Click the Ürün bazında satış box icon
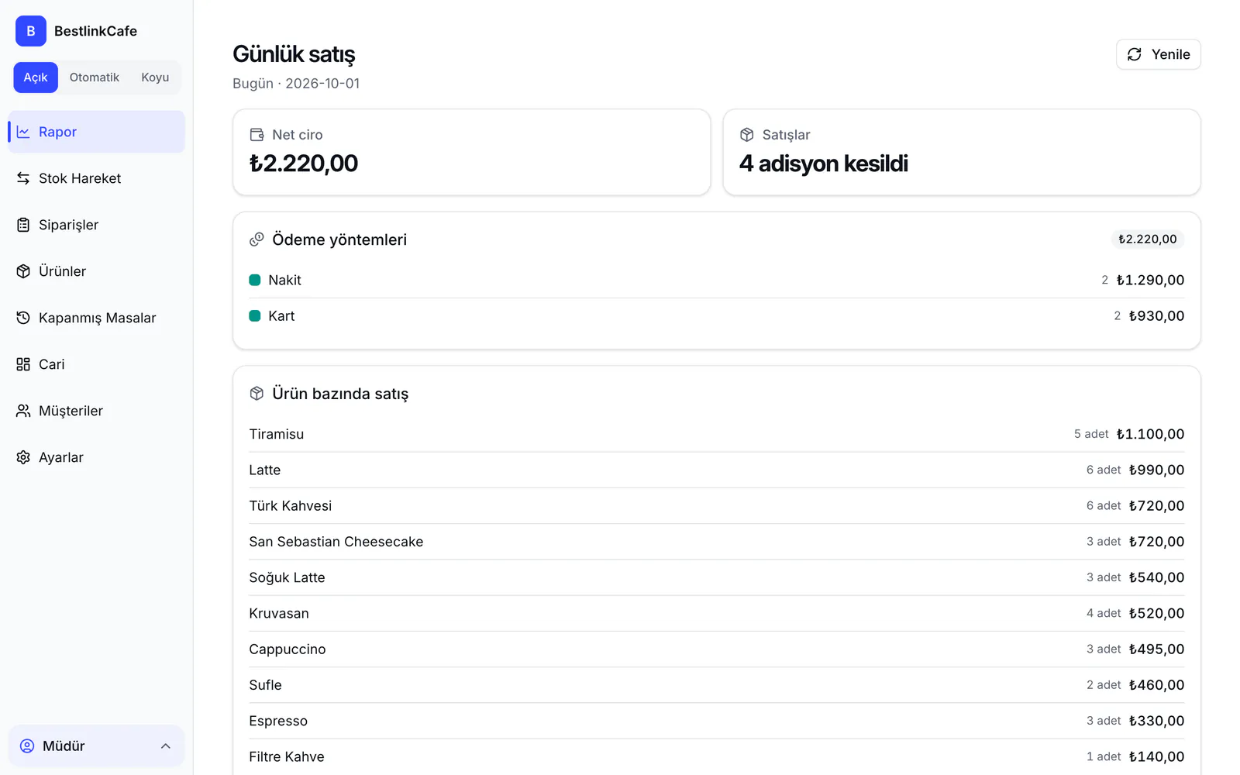The height and width of the screenshot is (775, 1240). point(257,394)
